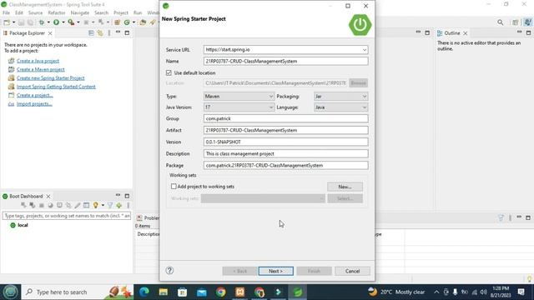Maximize the Package Explorer panel
Image resolution: width=534 pixels, height=300 pixels.
pos(127,33)
